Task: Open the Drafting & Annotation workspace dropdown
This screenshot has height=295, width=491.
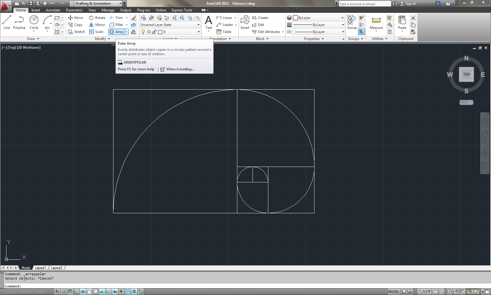Action: point(96,4)
